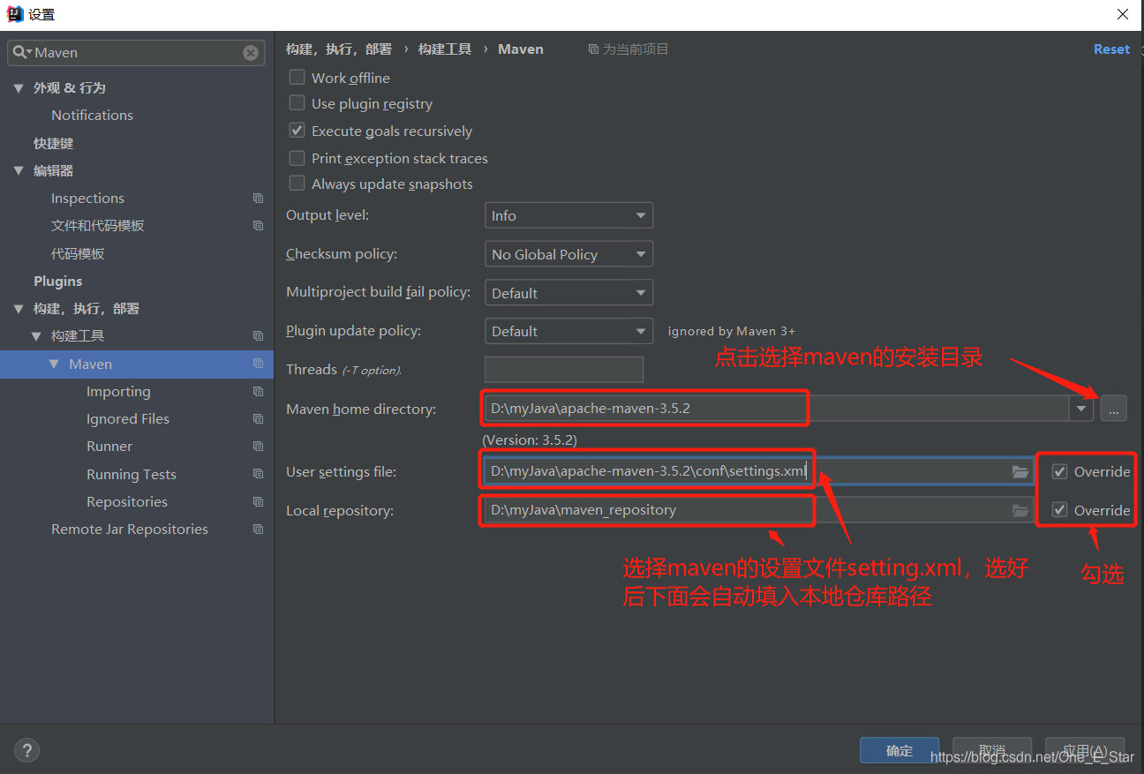Toggle Always update snapshots checkbox
Screen dimensions: 1144x774
tap(297, 184)
